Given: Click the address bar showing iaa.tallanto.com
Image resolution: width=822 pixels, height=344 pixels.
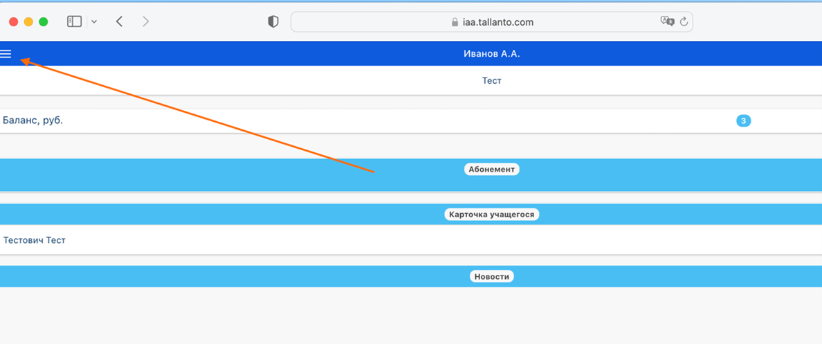Looking at the screenshot, I should click(x=491, y=21).
